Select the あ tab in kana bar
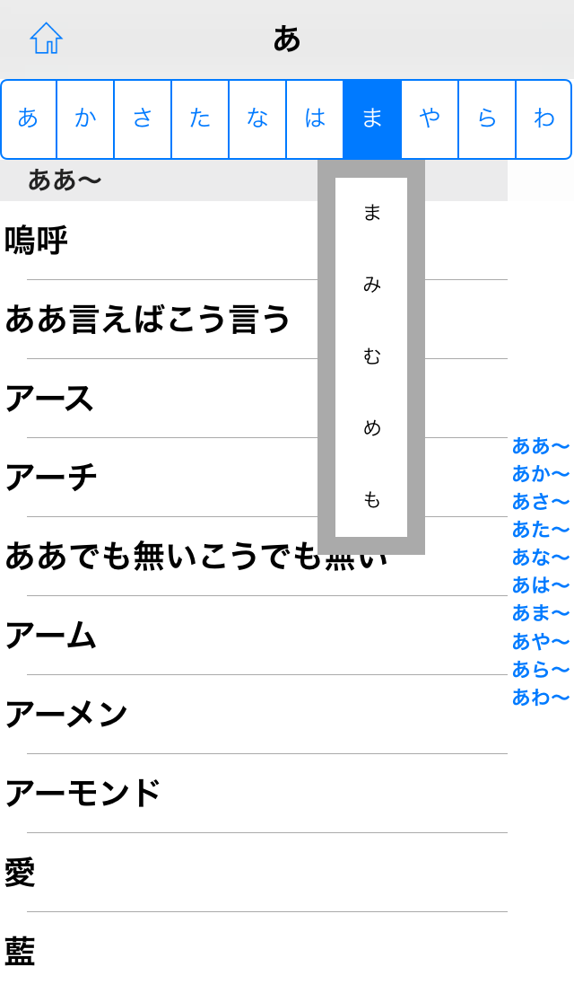 29,119
